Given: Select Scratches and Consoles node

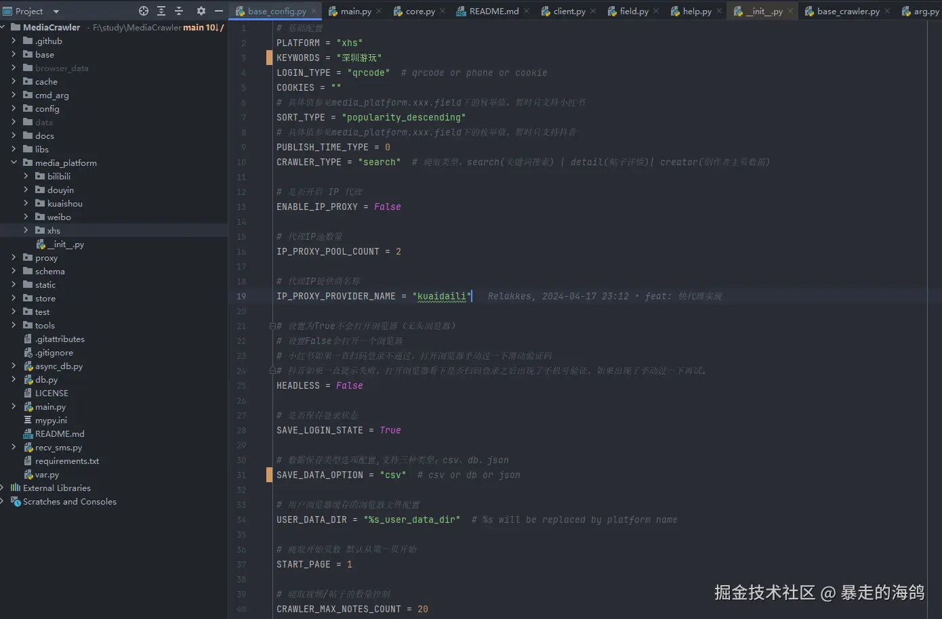Looking at the screenshot, I should [x=70, y=501].
